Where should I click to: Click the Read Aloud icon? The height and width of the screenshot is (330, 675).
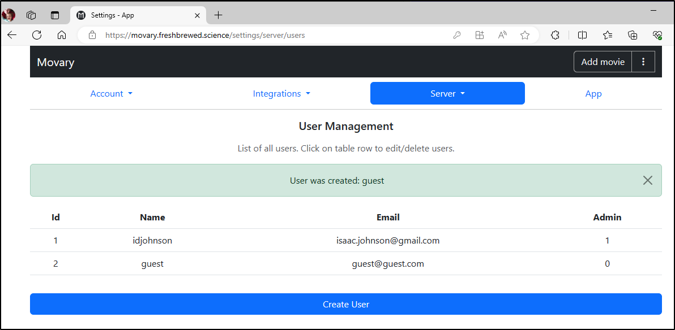pyautogui.click(x=502, y=35)
